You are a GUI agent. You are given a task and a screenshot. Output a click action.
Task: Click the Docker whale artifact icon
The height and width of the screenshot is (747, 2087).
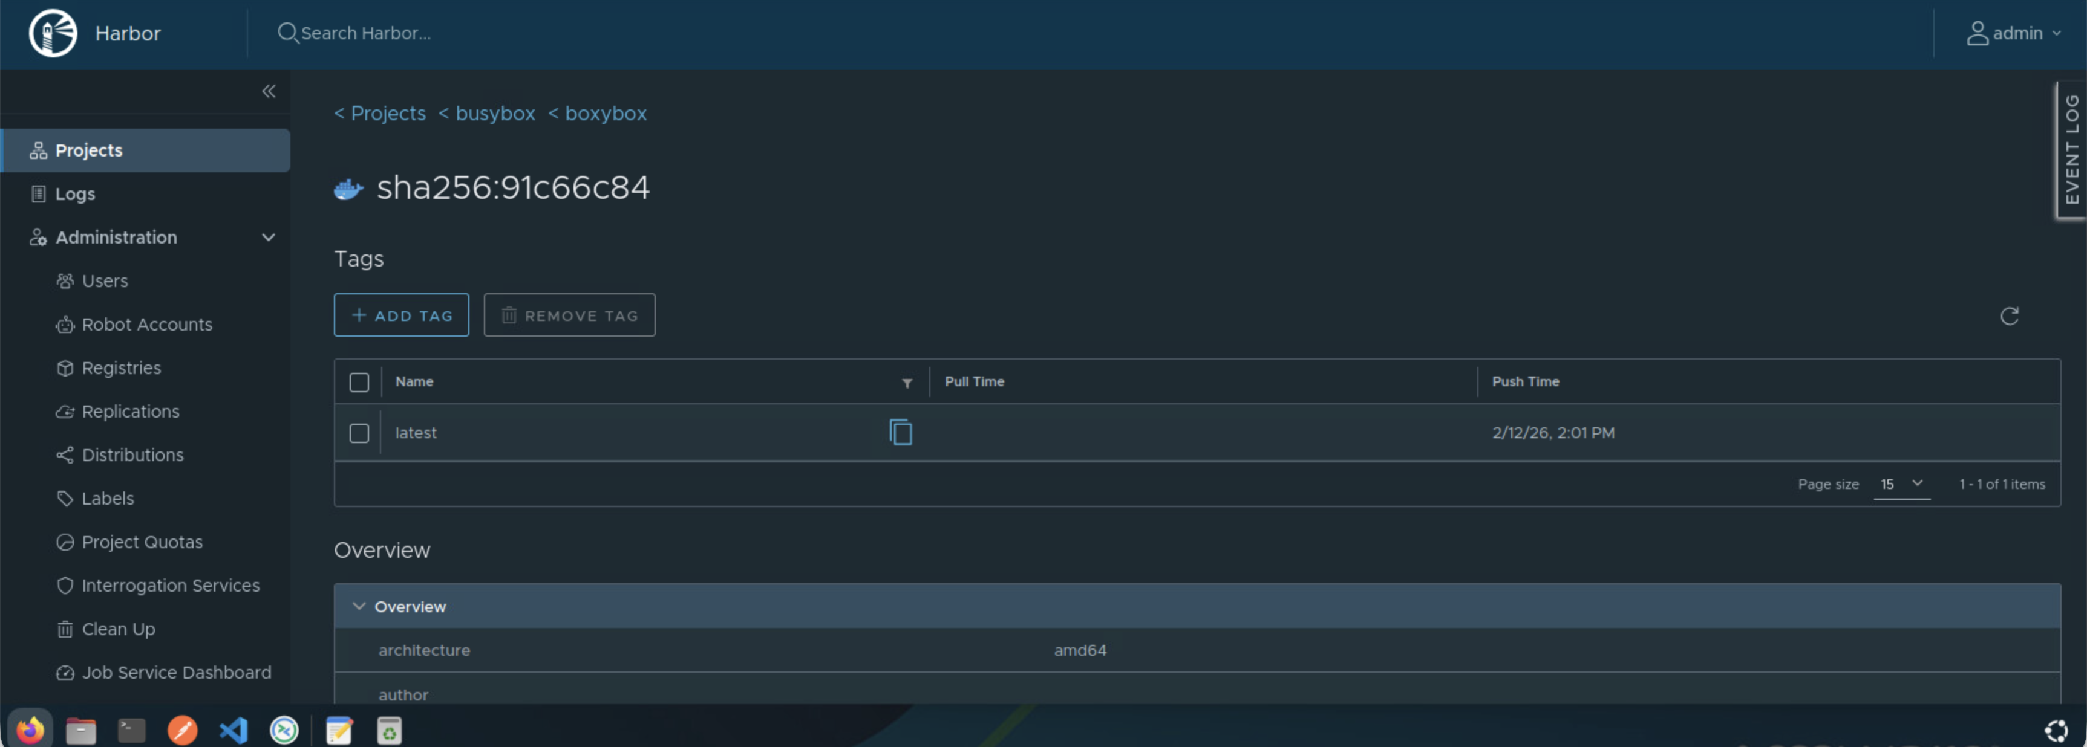pos(348,189)
